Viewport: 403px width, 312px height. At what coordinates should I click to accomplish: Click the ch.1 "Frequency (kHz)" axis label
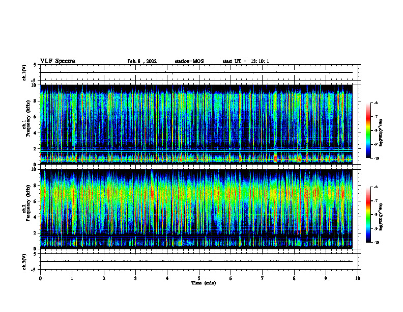tap(28, 118)
